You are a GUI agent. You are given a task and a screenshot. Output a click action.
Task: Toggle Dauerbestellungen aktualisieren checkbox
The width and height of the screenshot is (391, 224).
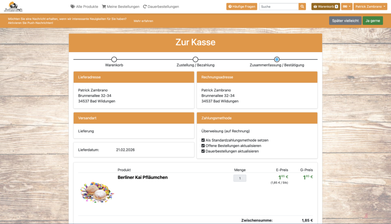(203, 151)
